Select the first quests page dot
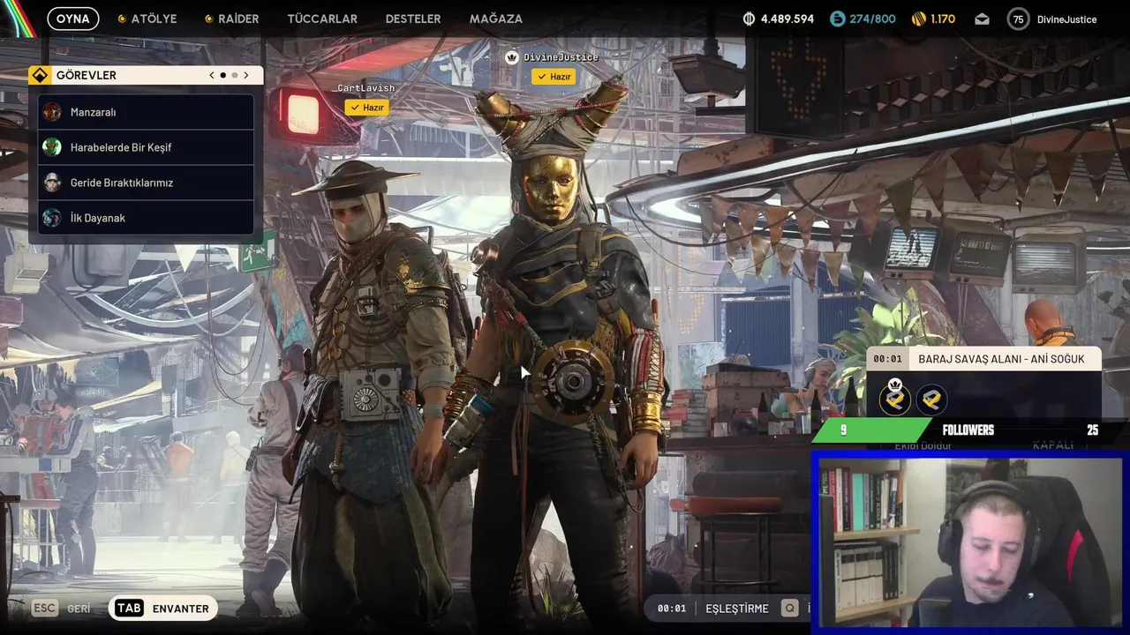 [222, 75]
